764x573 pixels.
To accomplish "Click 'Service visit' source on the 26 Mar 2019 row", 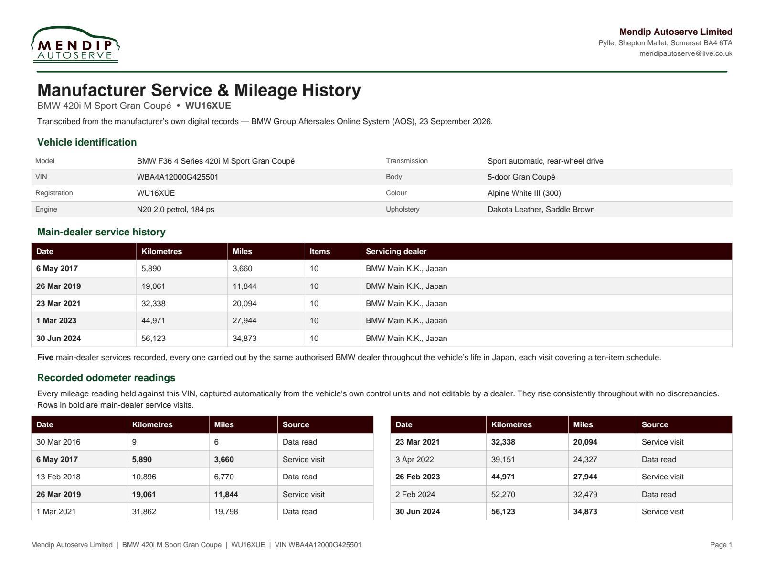I will 304,495.
